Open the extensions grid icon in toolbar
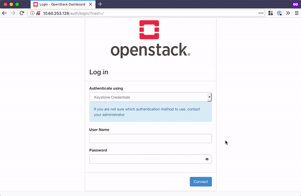 point(270,13)
